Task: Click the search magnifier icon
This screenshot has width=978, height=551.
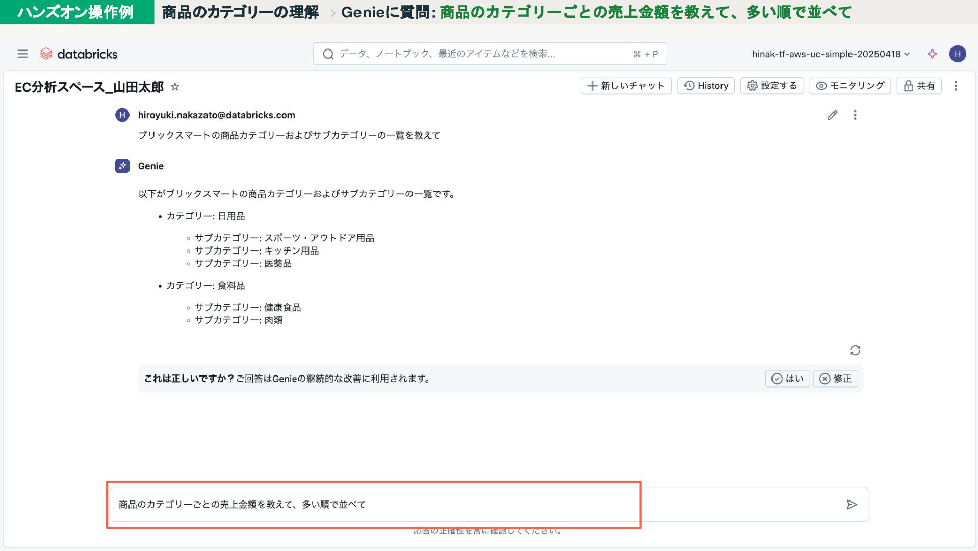Action: coord(328,54)
